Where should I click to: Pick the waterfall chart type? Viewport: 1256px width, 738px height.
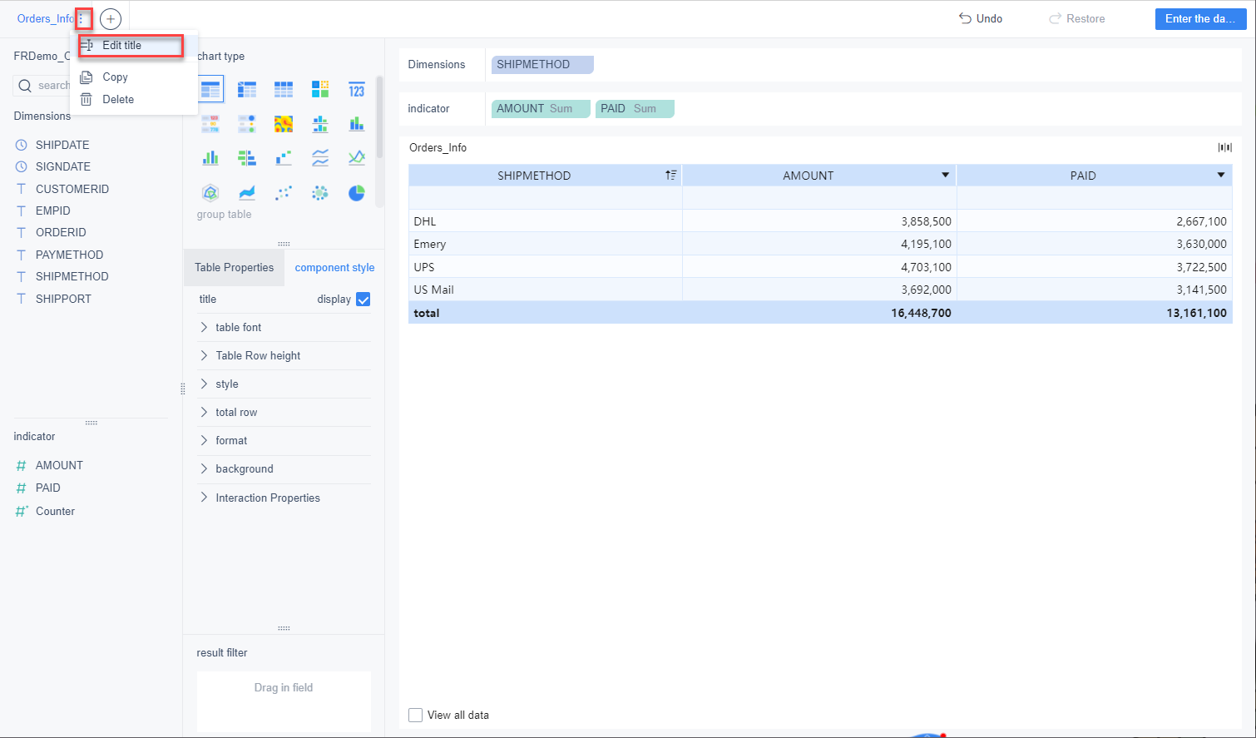pyautogui.click(x=284, y=158)
